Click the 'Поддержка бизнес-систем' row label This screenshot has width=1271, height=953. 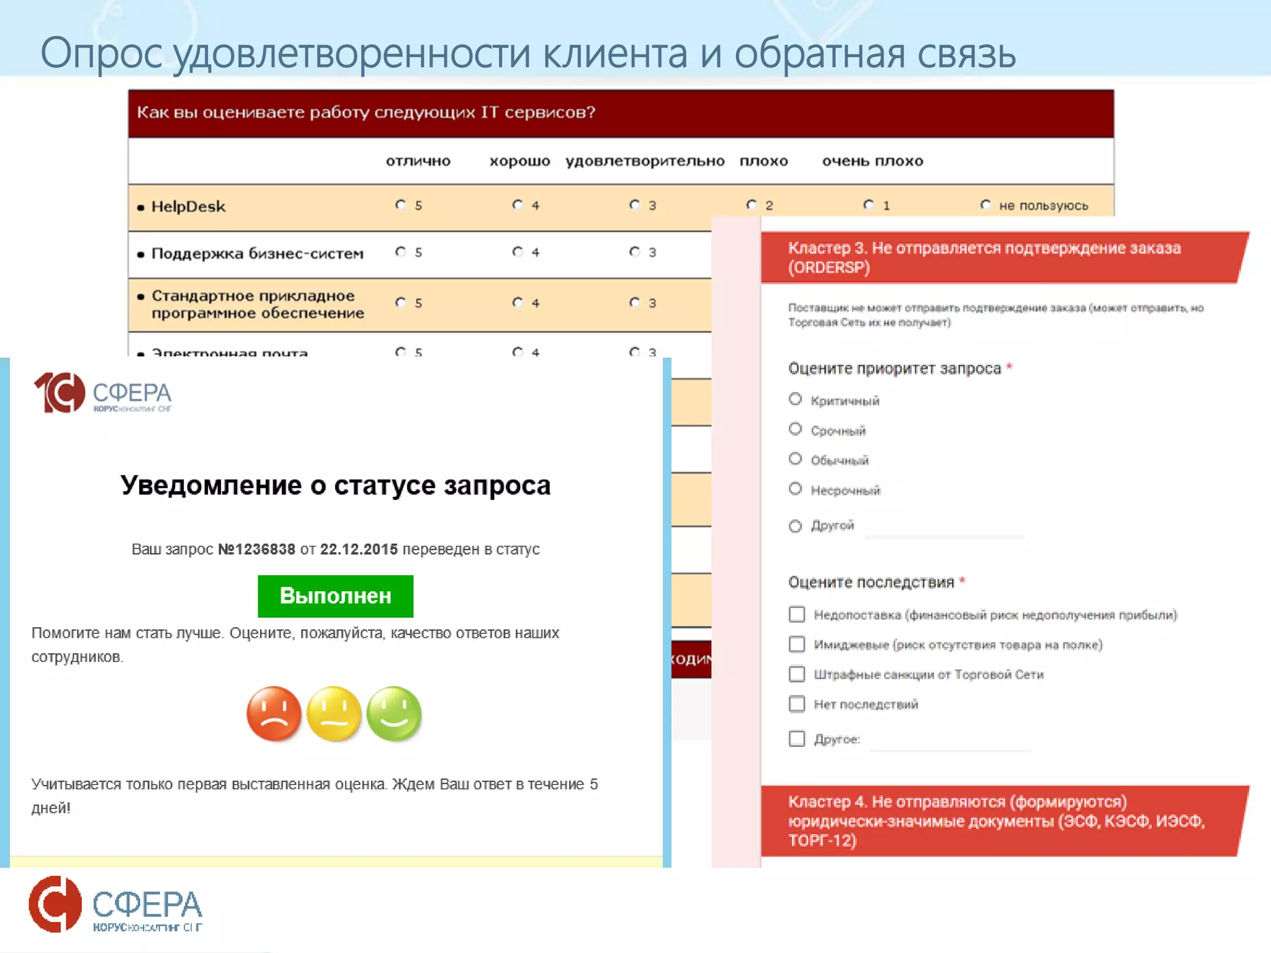click(258, 254)
